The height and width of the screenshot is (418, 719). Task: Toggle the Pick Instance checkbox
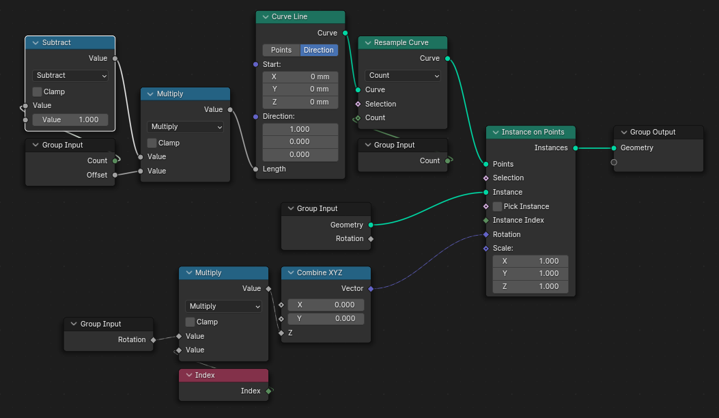click(x=497, y=206)
